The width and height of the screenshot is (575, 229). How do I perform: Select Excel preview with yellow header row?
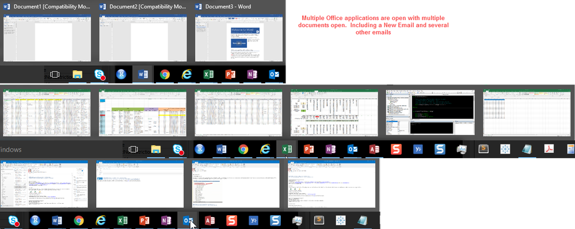coord(47,113)
